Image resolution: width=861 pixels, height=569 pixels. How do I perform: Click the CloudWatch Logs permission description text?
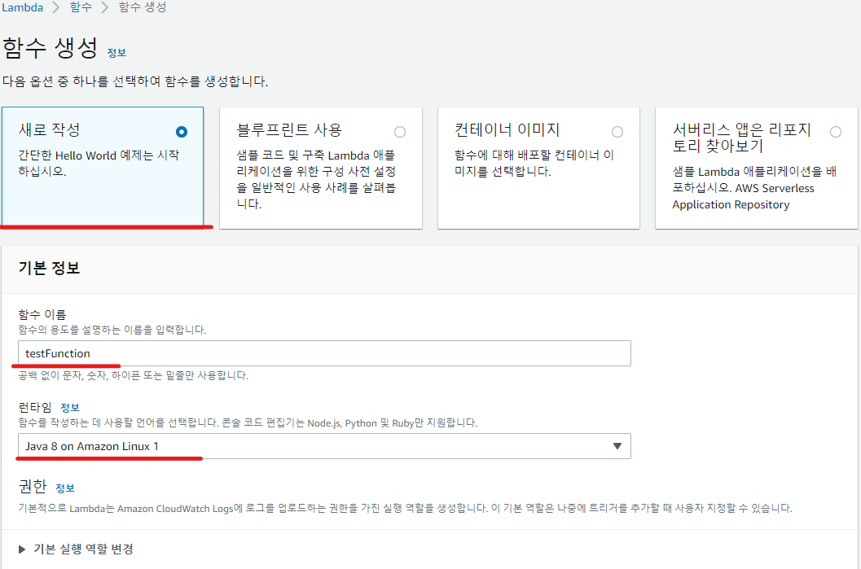click(x=405, y=508)
